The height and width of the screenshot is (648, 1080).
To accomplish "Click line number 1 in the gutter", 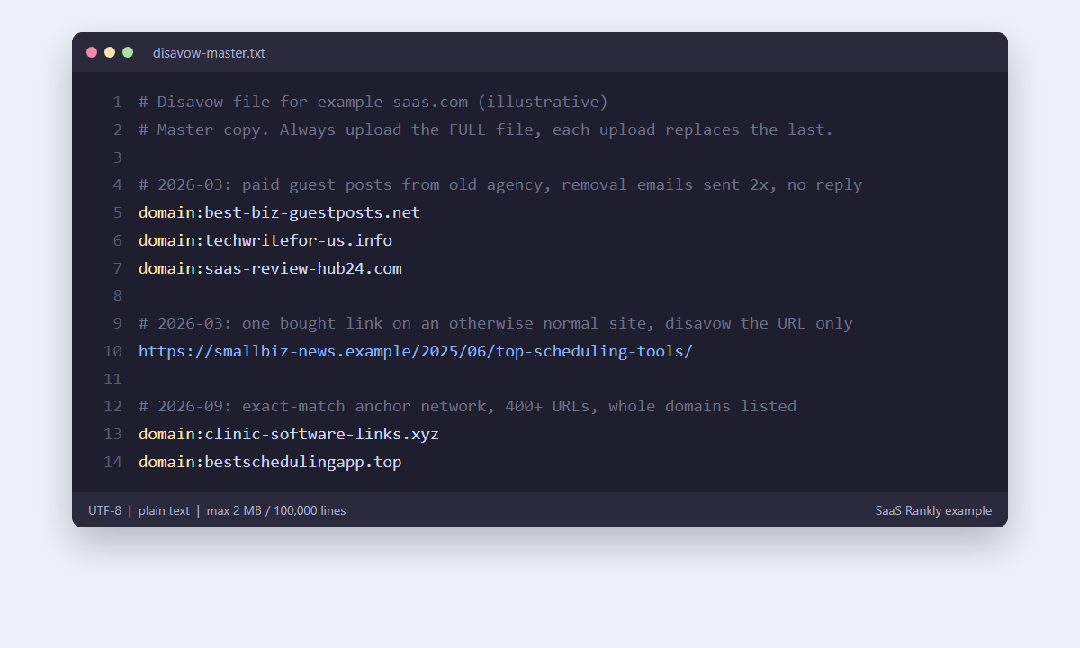I will (117, 102).
